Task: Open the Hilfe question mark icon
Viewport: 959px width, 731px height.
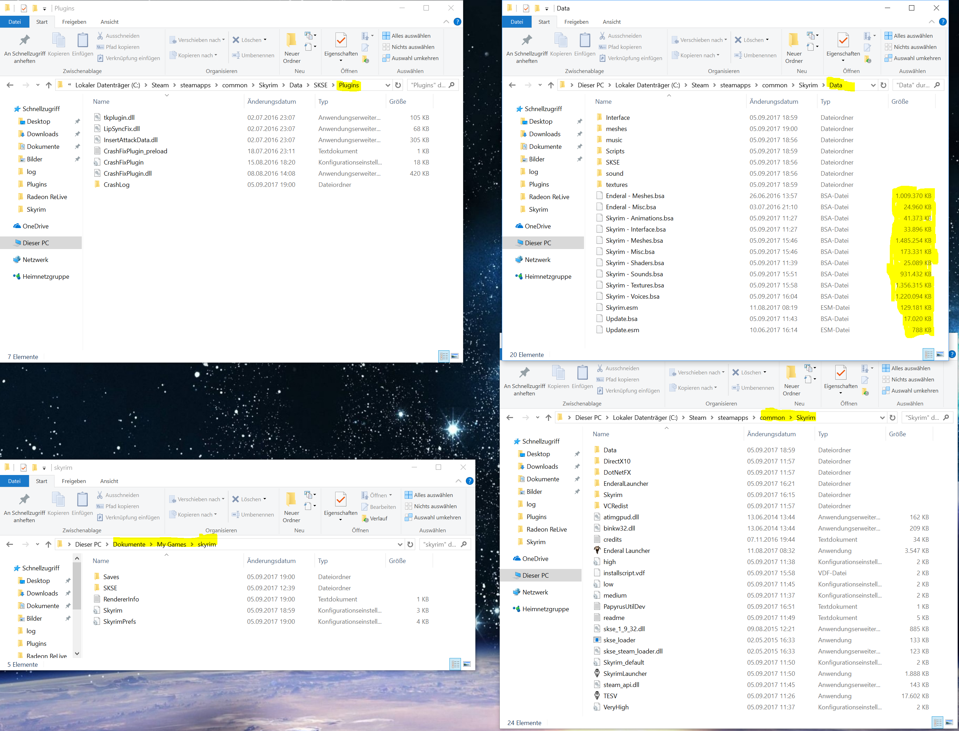Action: coord(457,22)
